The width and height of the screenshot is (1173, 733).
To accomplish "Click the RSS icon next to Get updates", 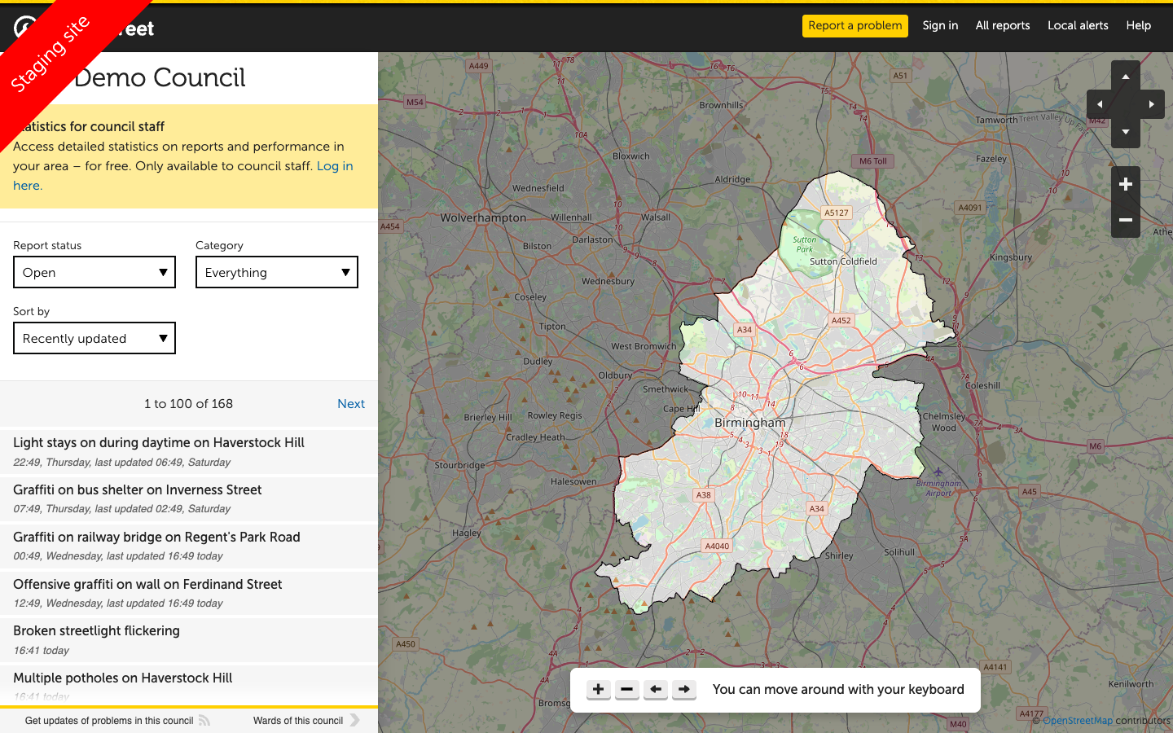I will click(203, 720).
